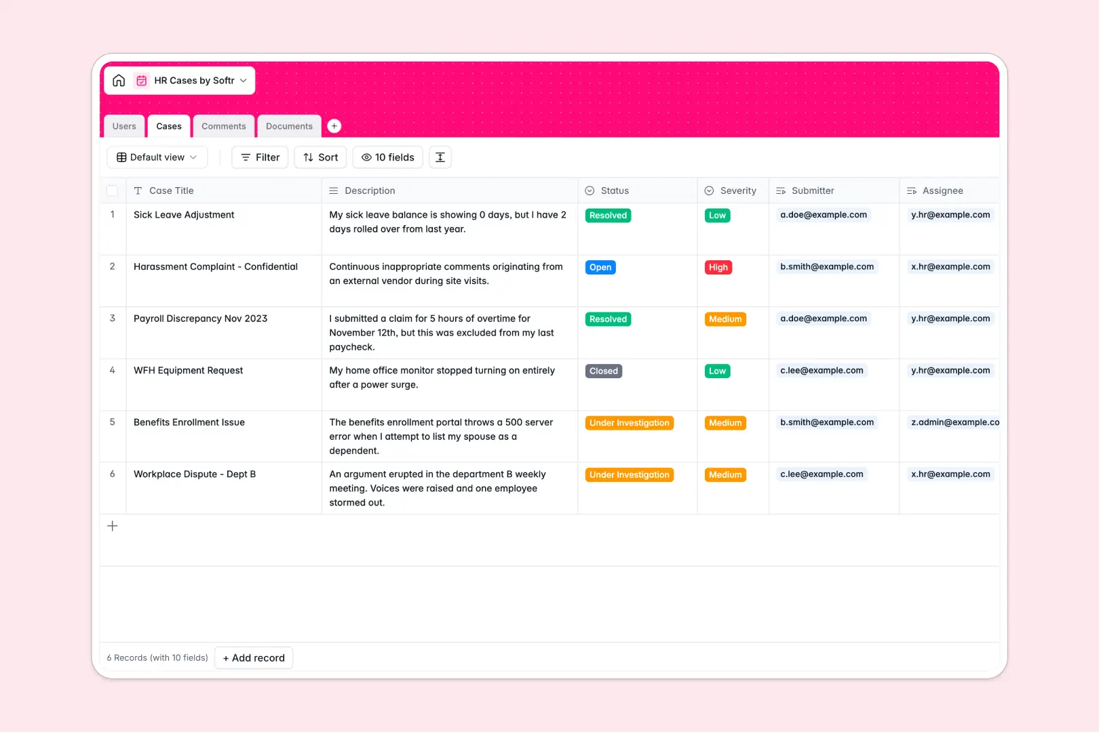Click the text field icon on Case Title column
This screenshot has height=732, width=1099.
138,190
